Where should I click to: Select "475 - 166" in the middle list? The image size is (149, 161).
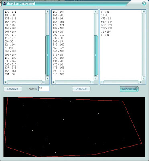pos(59,68)
